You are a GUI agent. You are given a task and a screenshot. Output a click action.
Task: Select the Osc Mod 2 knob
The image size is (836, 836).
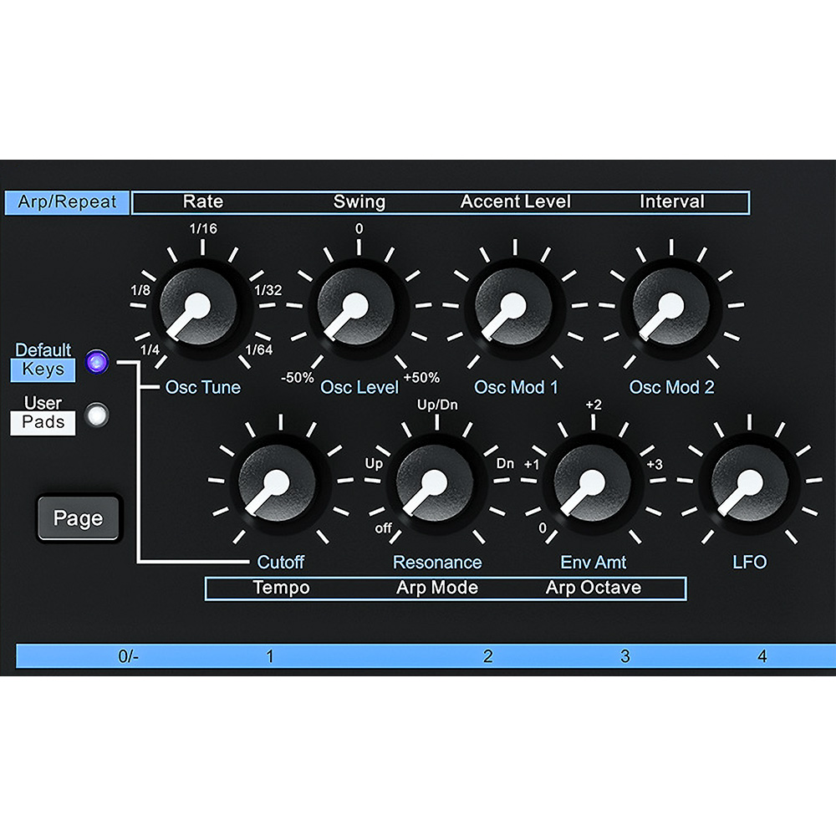669,308
